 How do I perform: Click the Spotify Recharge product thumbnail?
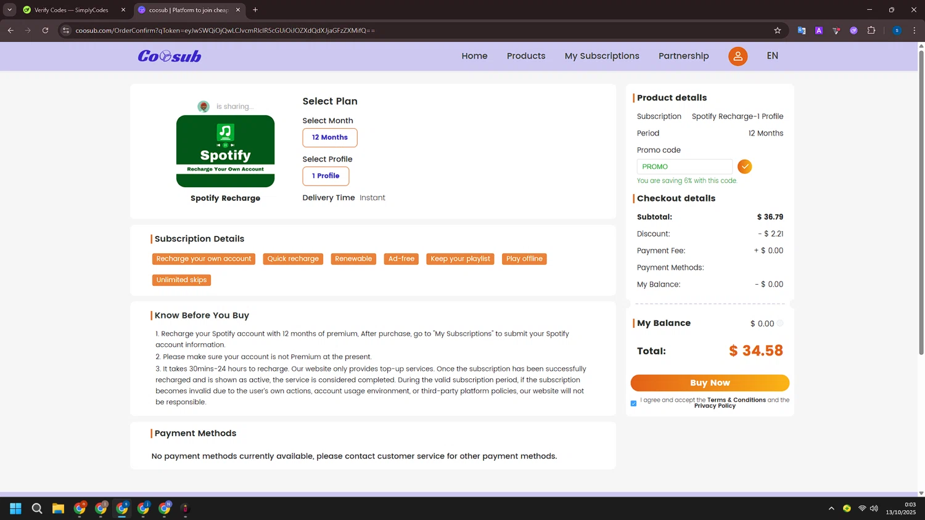pyautogui.click(x=225, y=151)
